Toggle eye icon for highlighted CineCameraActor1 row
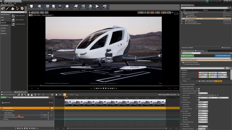 point(182,19)
